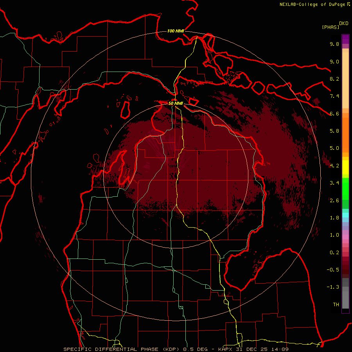This screenshot has width=352, height=352.
Task: Click the 1.8 scale value
Action: tap(334, 218)
